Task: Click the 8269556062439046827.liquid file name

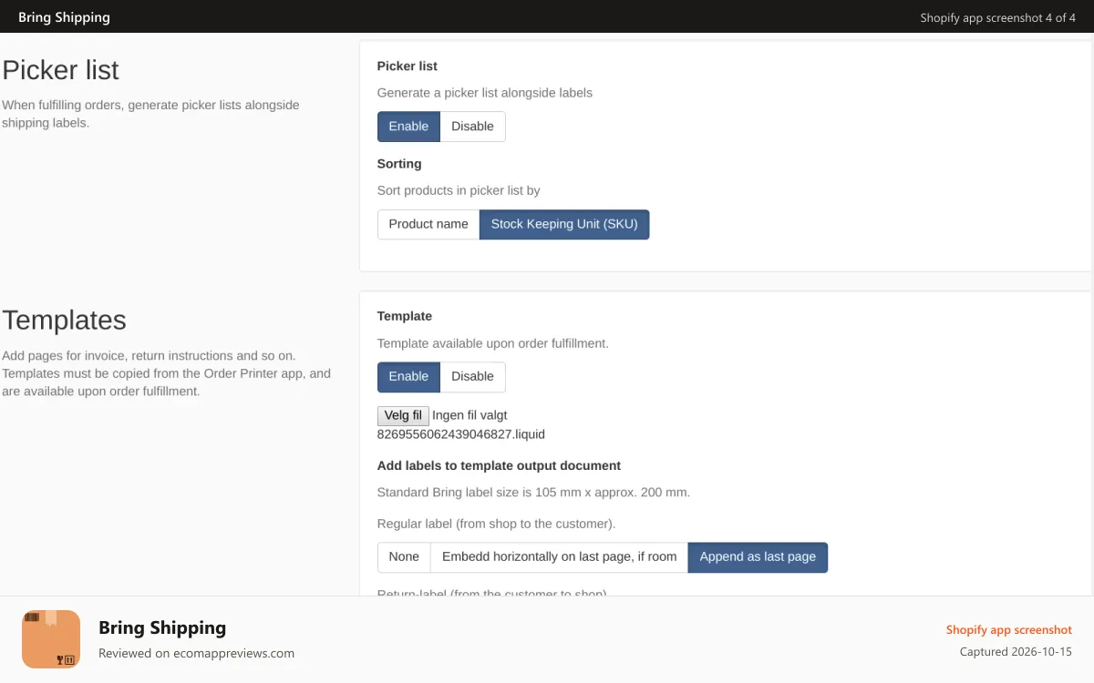Action: (x=461, y=434)
